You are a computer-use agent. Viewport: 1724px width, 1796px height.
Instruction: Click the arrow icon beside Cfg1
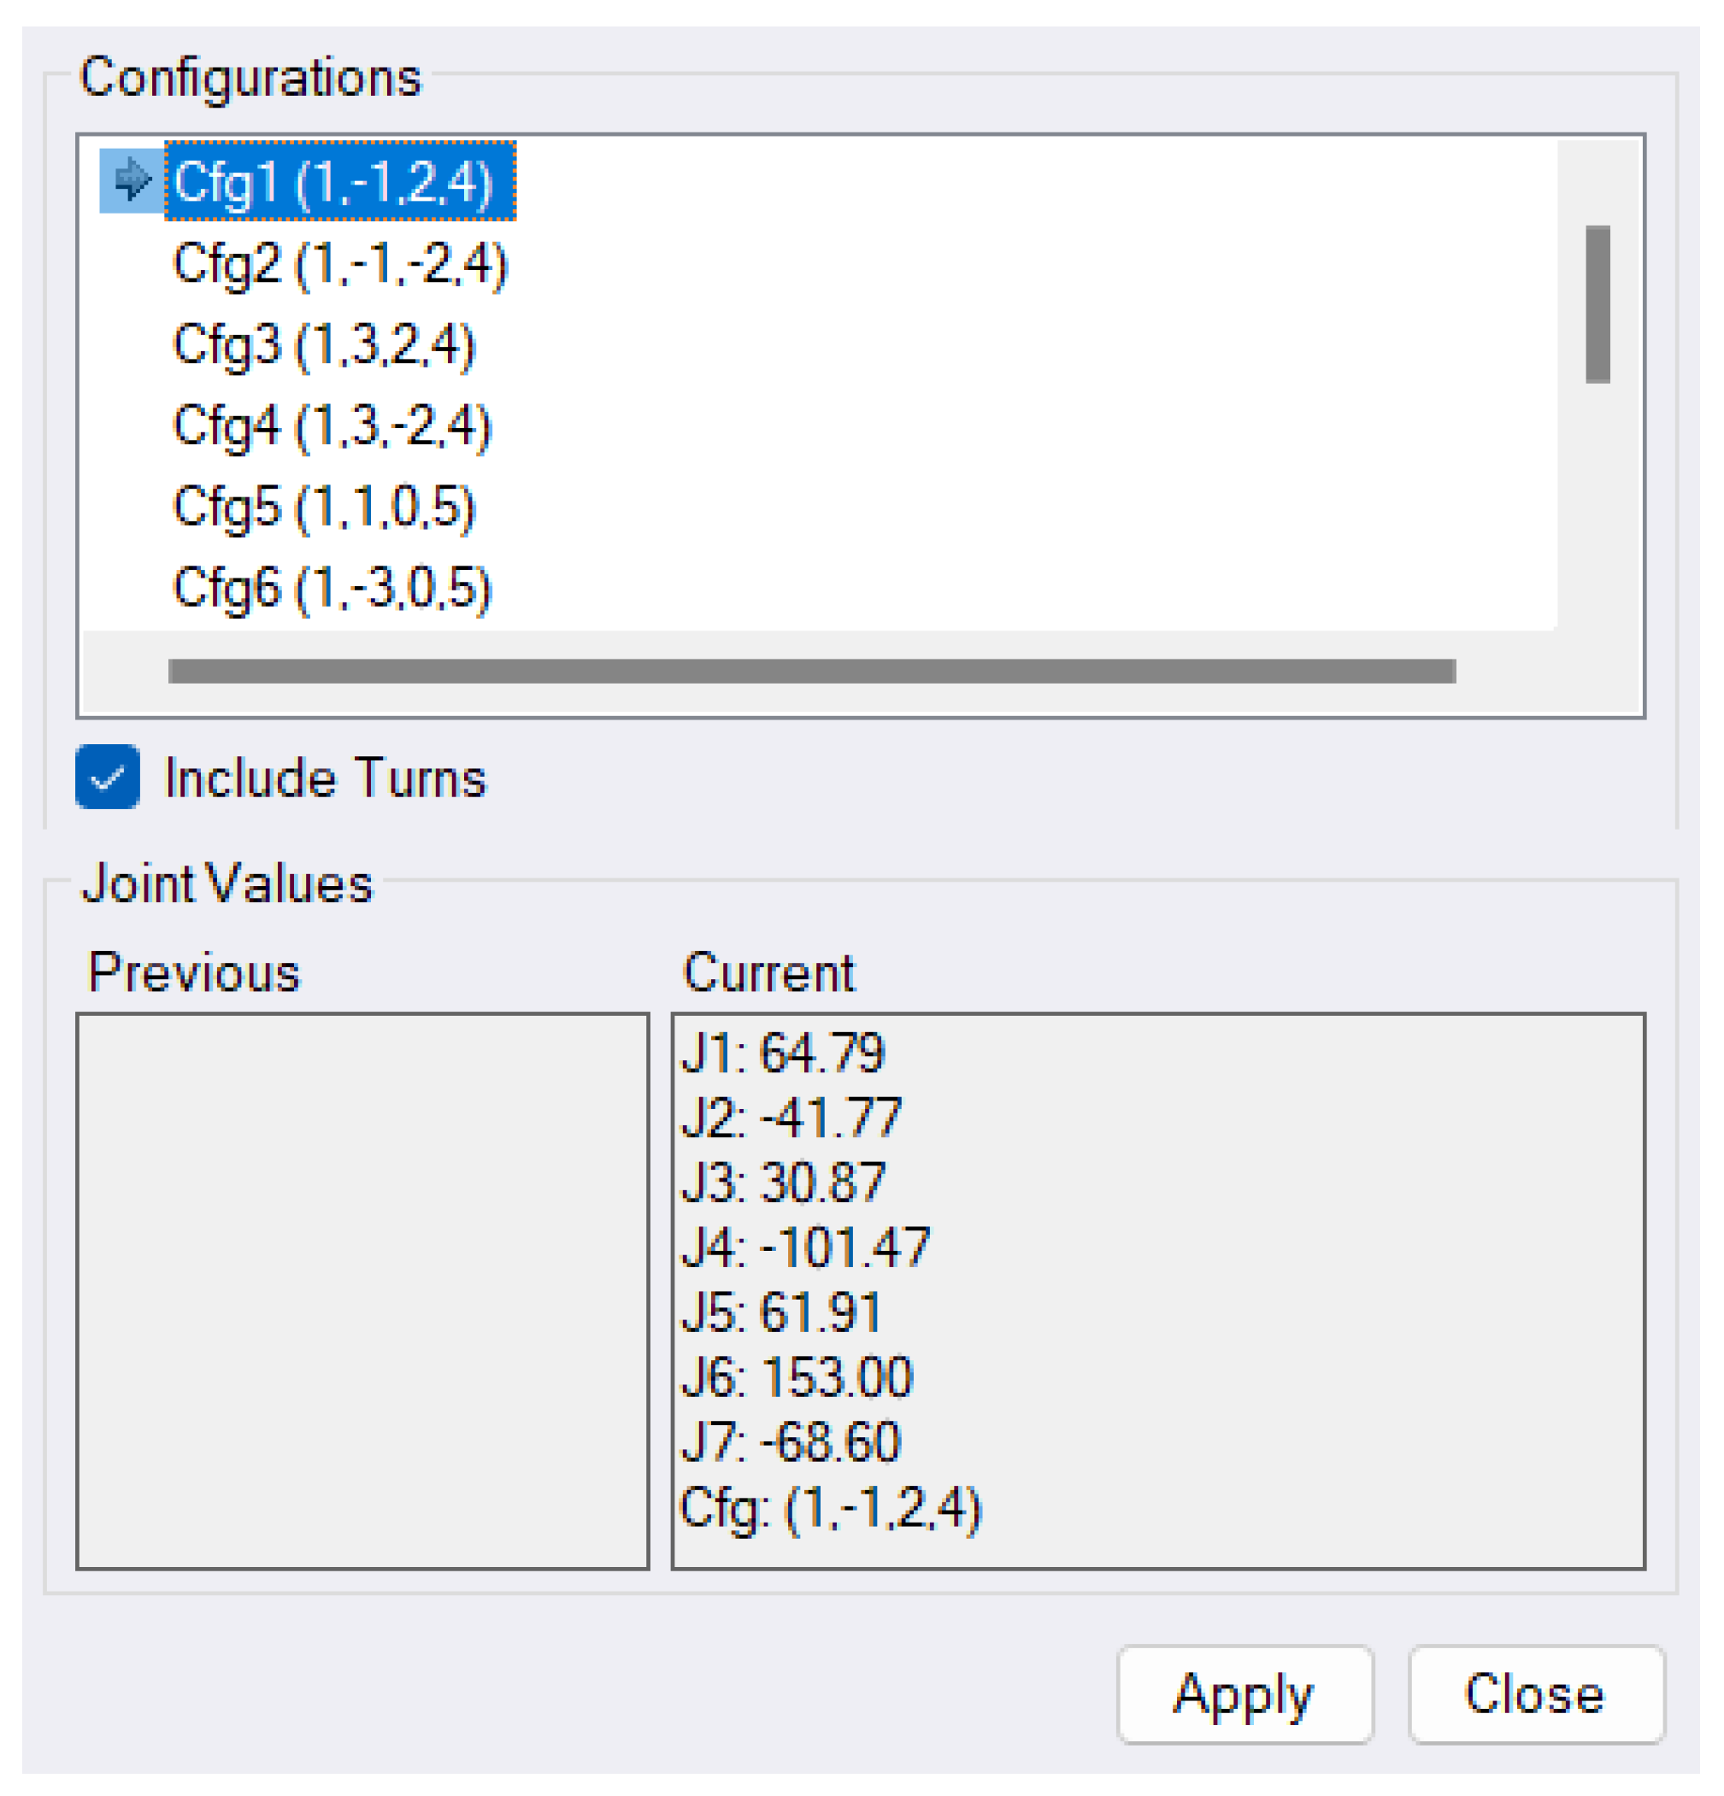coord(131,179)
